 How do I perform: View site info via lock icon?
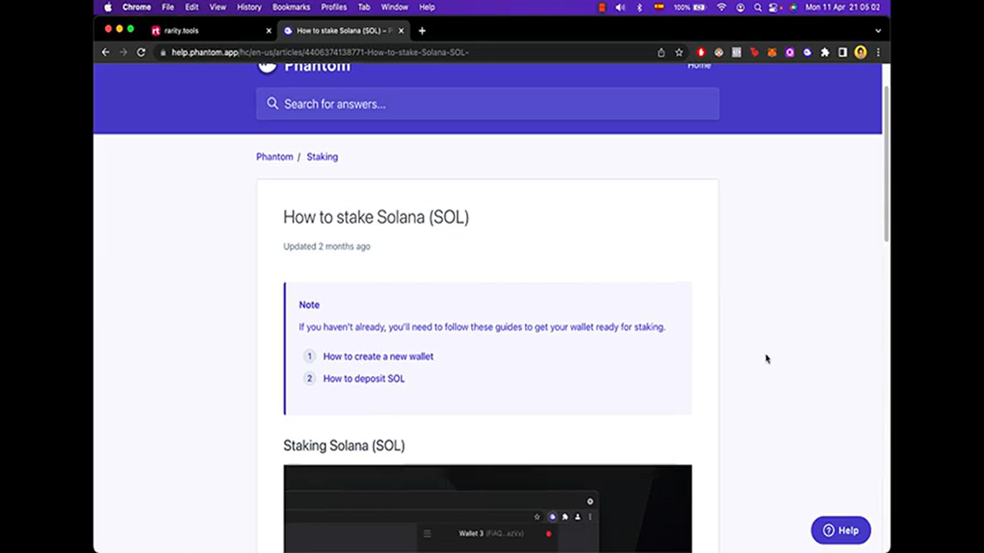(163, 52)
